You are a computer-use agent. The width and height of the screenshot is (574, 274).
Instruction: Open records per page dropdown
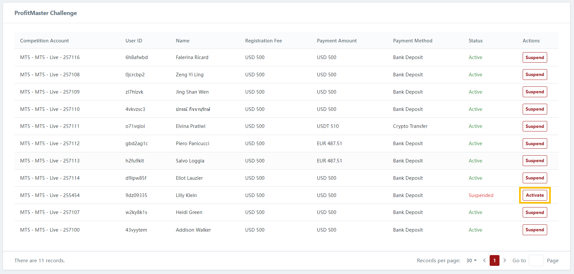click(471, 260)
